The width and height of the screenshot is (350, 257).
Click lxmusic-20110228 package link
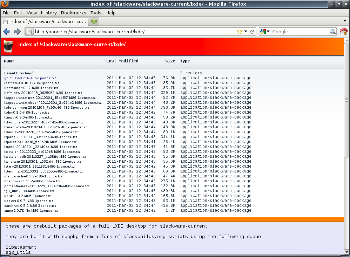[x=41, y=132]
